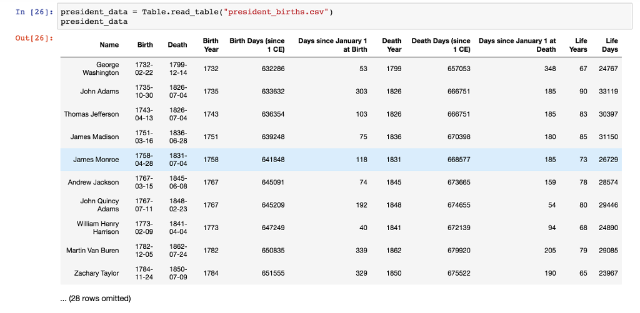Viewport: 640px width, 313px height.
Task: Click Days since January 1 at Birth header
Action: pos(332,45)
